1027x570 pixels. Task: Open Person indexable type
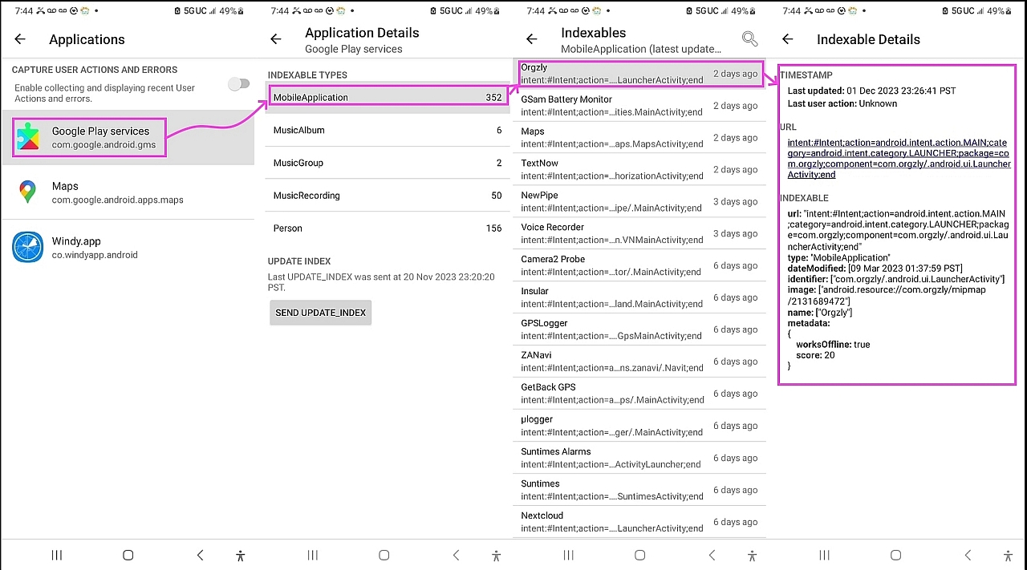(387, 228)
